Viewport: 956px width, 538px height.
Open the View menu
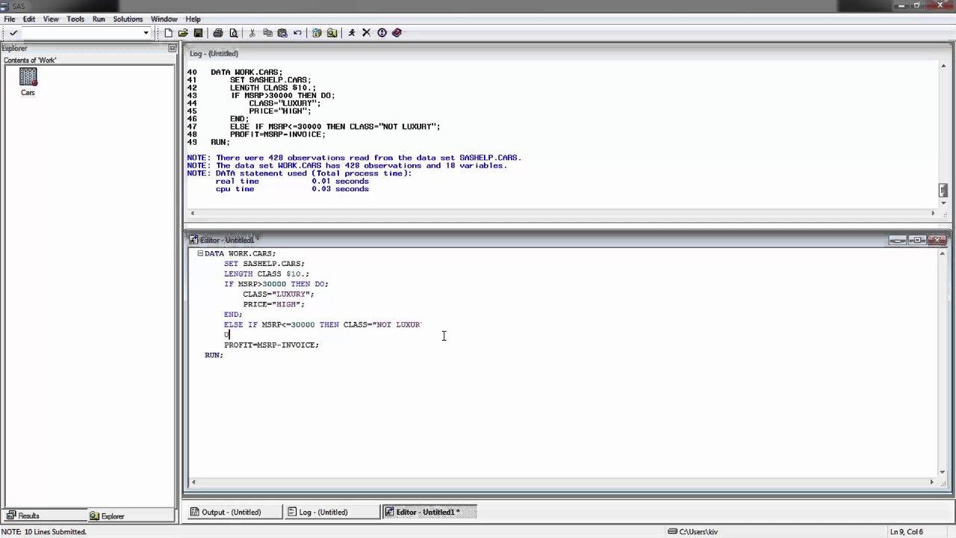coord(51,19)
